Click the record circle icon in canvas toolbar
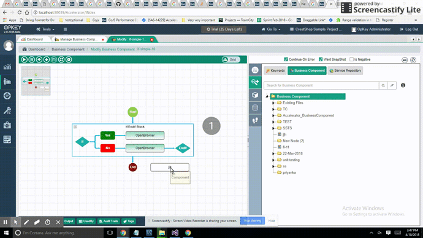This screenshot has height=238, width=423. [69, 60]
